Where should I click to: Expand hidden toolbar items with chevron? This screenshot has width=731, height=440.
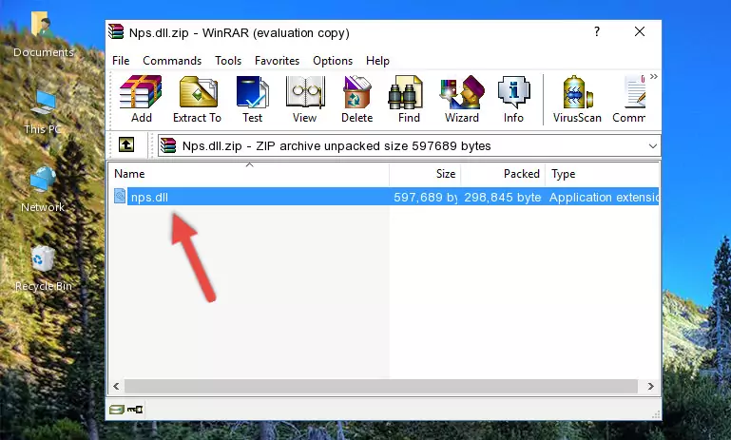[654, 76]
